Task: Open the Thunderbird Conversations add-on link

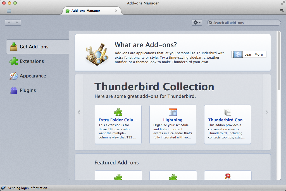Action: point(227,120)
